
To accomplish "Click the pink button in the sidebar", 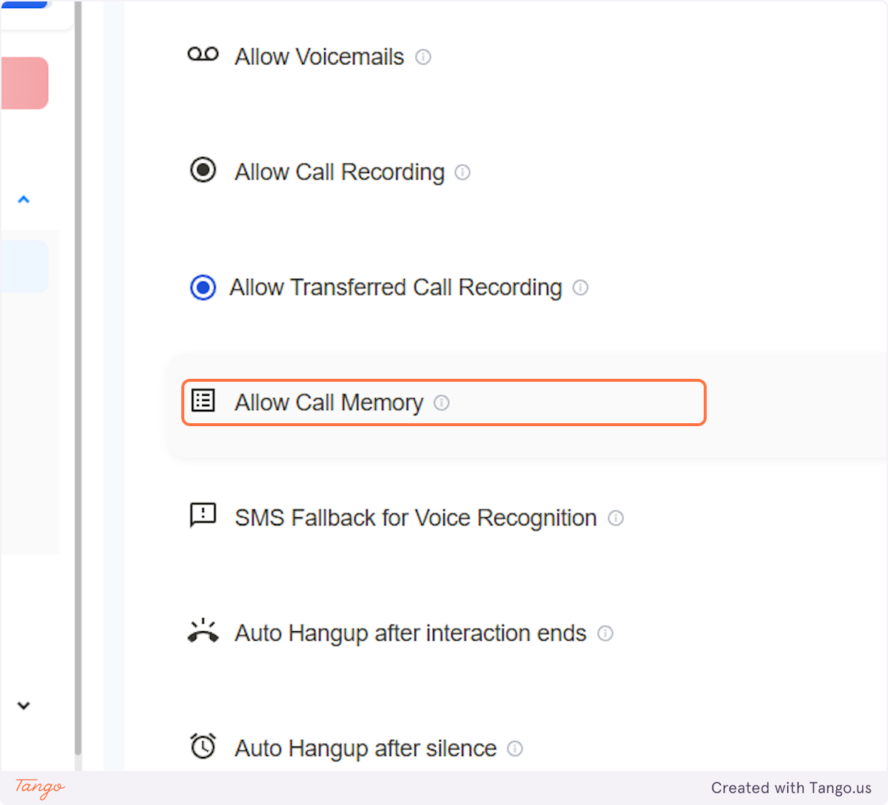I will (x=24, y=82).
